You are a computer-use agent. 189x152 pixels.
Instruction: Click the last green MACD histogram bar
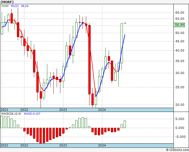tap(125, 124)
